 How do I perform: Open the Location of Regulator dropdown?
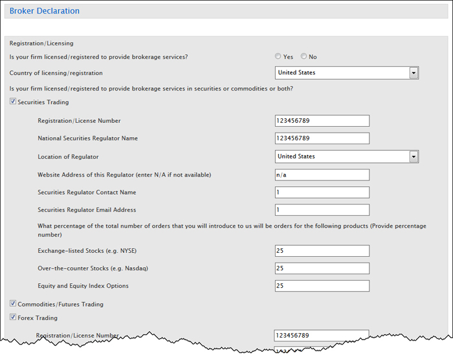point(414,157)
